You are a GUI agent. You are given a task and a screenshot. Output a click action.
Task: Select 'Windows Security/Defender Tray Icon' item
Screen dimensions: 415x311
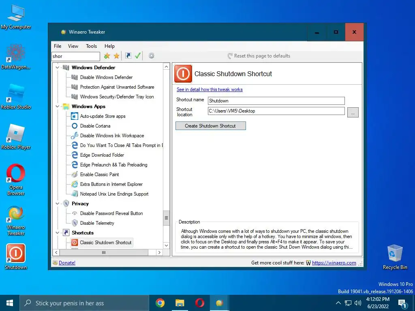[x=117, y=97]
